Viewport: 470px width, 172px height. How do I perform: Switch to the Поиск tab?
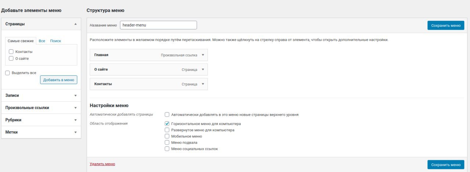click(x=55, y=41)
